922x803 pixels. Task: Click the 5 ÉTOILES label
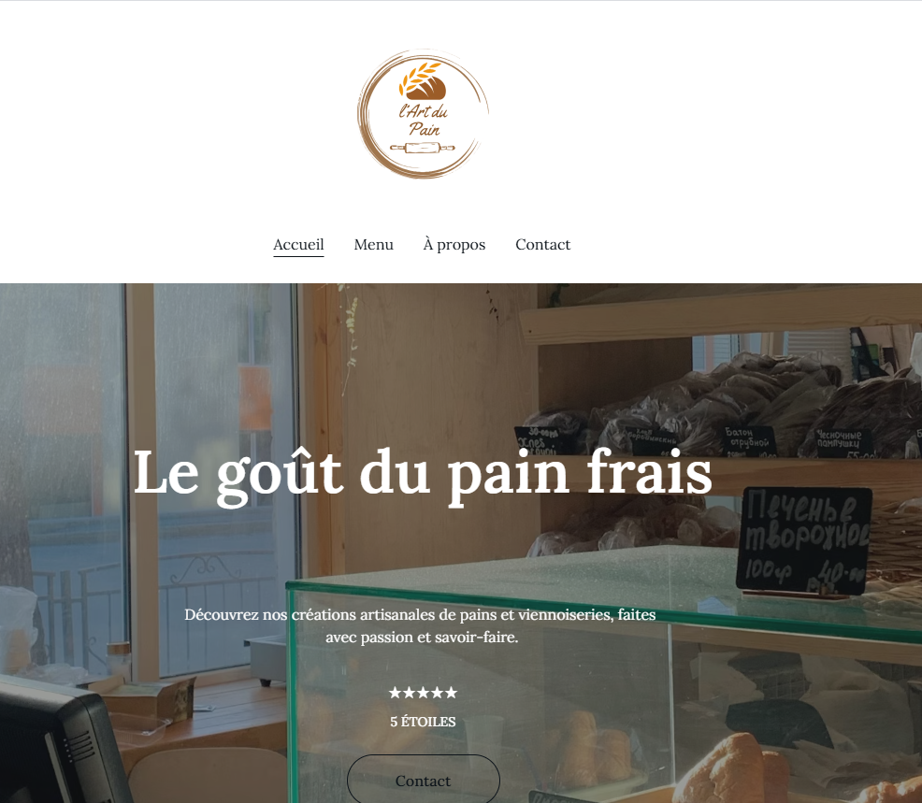[x=423, y=722]
